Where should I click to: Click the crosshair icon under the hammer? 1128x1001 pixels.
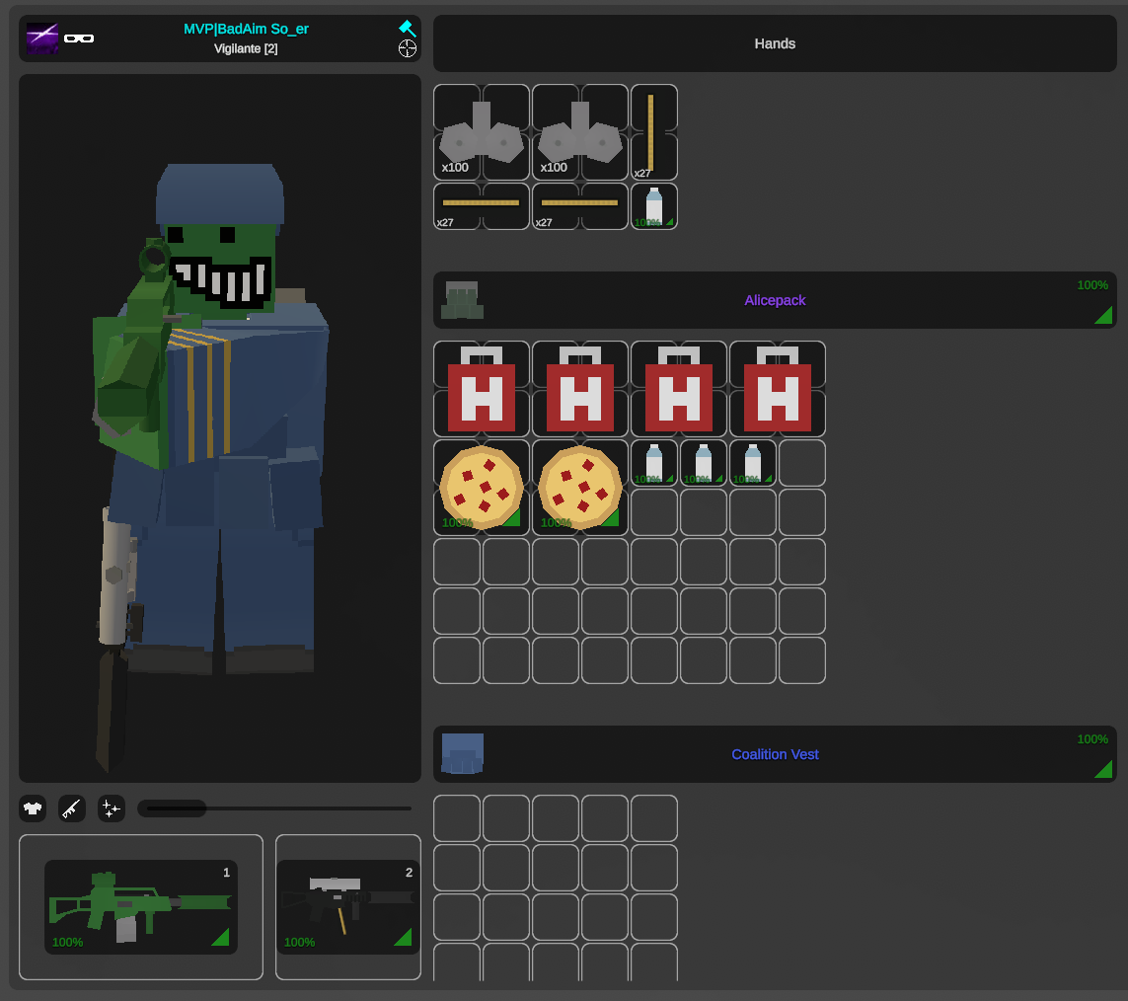[408, 49]
